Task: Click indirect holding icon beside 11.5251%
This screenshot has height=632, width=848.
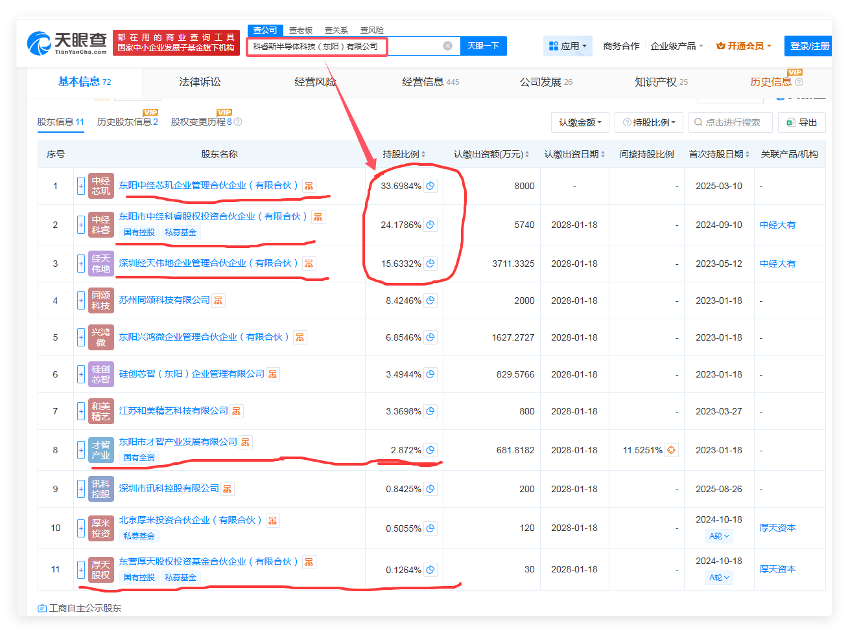Action: click(672, 450)
